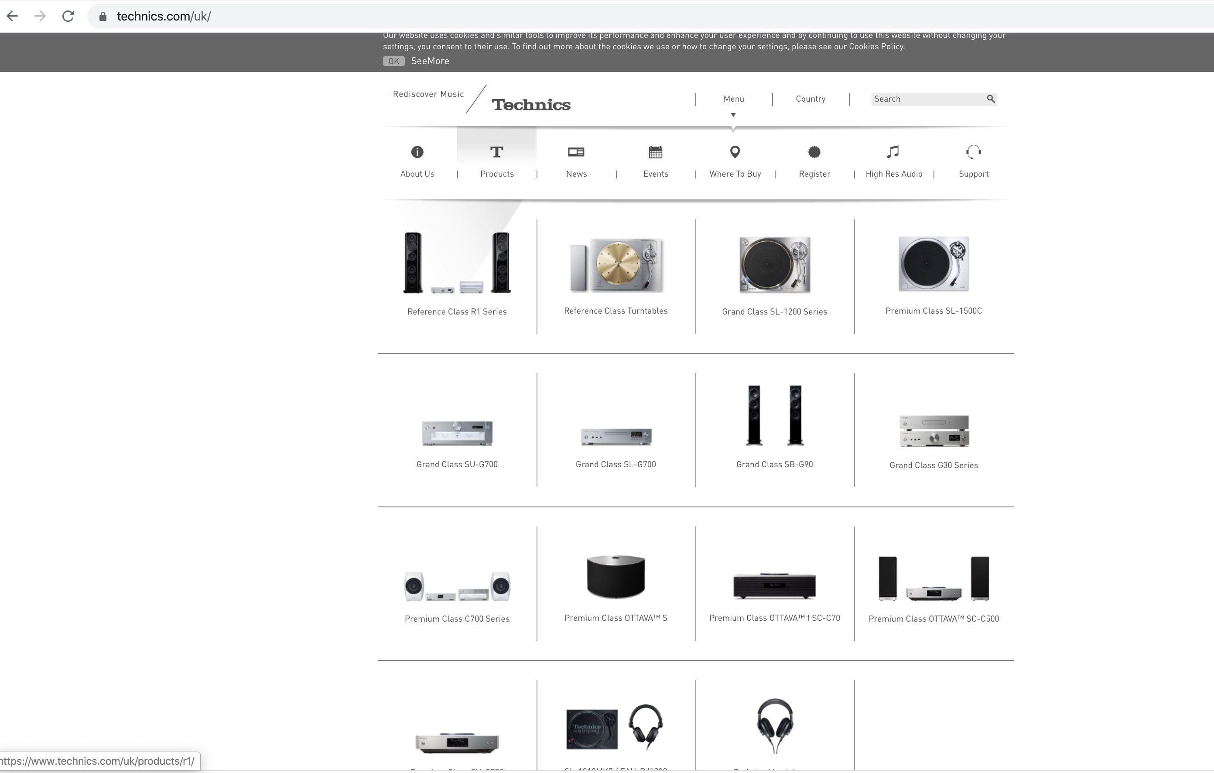Click the search magnifier icon
This screenshot has height=773, width=1214.
click(991, 99)
